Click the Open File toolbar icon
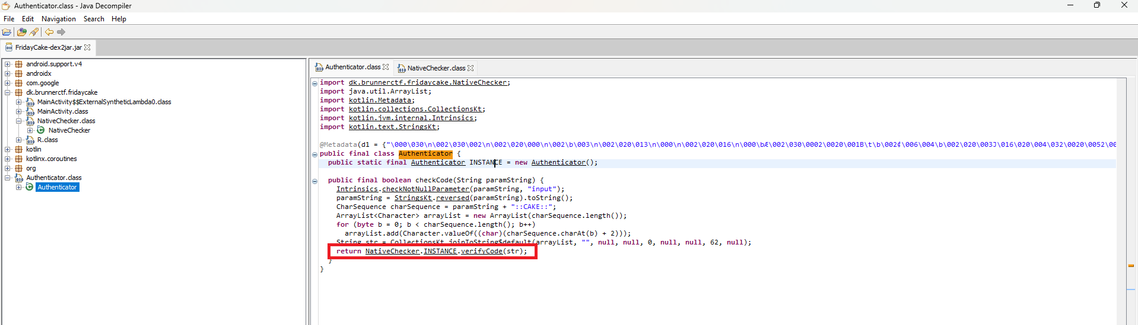 tap(7, 32)
